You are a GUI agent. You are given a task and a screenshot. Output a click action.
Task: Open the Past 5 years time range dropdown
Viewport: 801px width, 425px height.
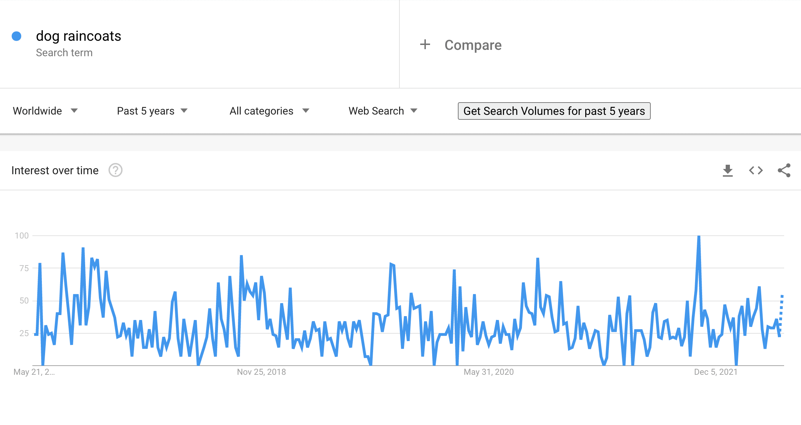pyautogui.click(x=152, y=111)
